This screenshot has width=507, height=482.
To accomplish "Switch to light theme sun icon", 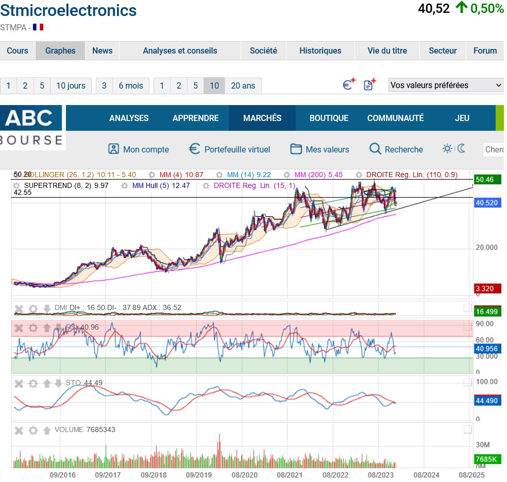I will tap(447, 149).
